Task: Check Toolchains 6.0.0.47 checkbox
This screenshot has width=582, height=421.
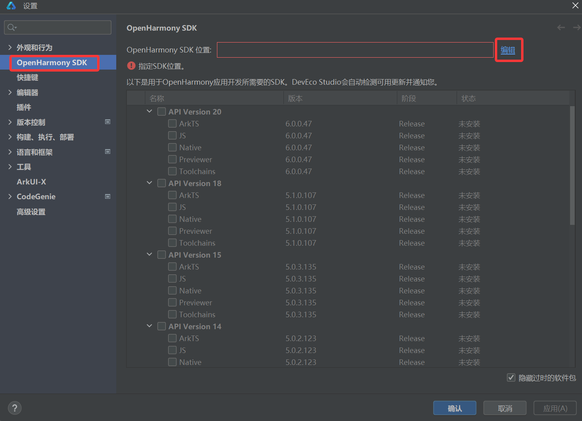Action: pyautogui.click(x=172, y=171)
